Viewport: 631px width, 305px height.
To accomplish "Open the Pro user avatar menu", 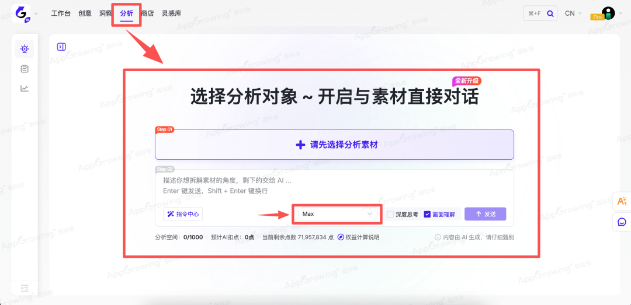I will 608,13.
